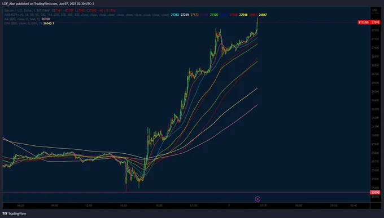Click the yellow 27048 moving average value
Image resolution: width=384 pixels, height=218 pixels.
(243, 15)
